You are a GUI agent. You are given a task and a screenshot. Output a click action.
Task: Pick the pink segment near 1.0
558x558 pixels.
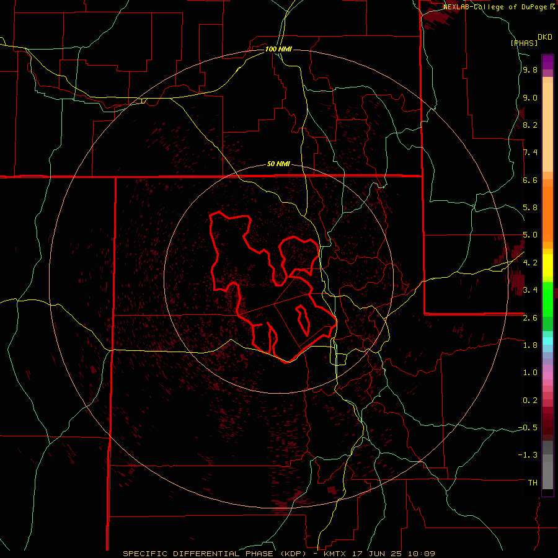coord(547,376)
